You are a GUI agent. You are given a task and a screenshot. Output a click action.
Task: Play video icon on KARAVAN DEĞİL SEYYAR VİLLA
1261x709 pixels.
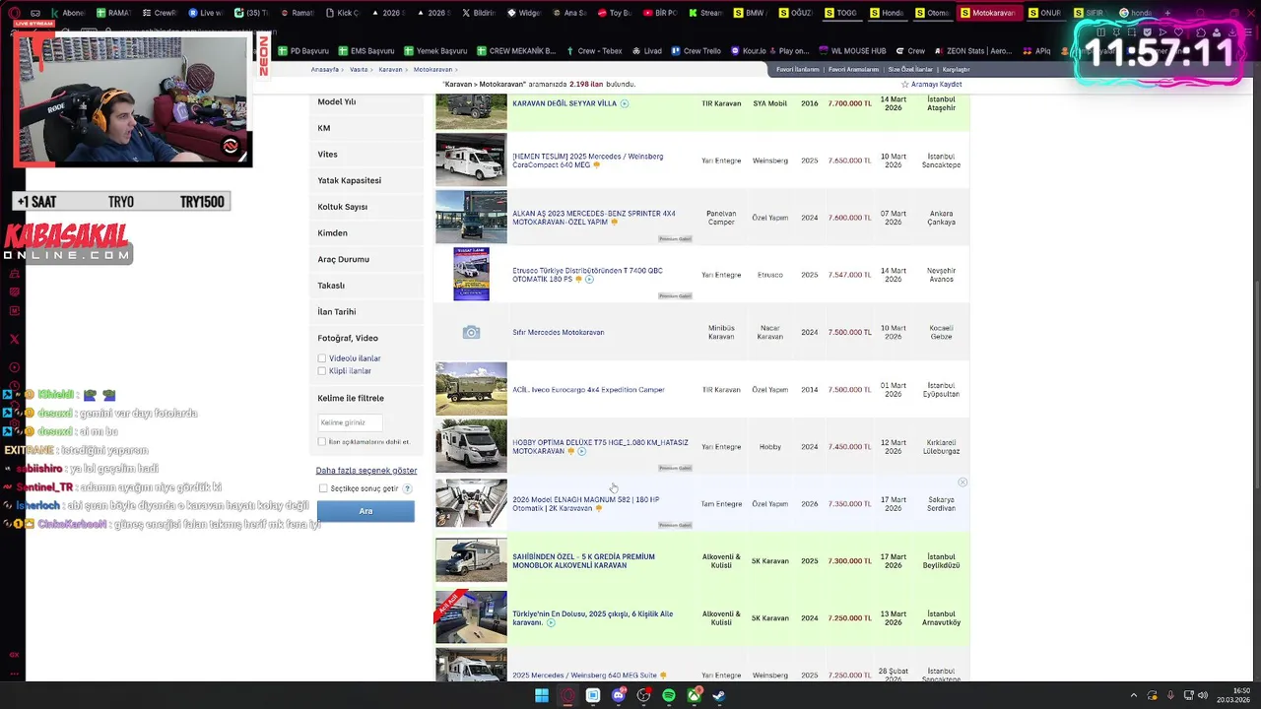625,103
